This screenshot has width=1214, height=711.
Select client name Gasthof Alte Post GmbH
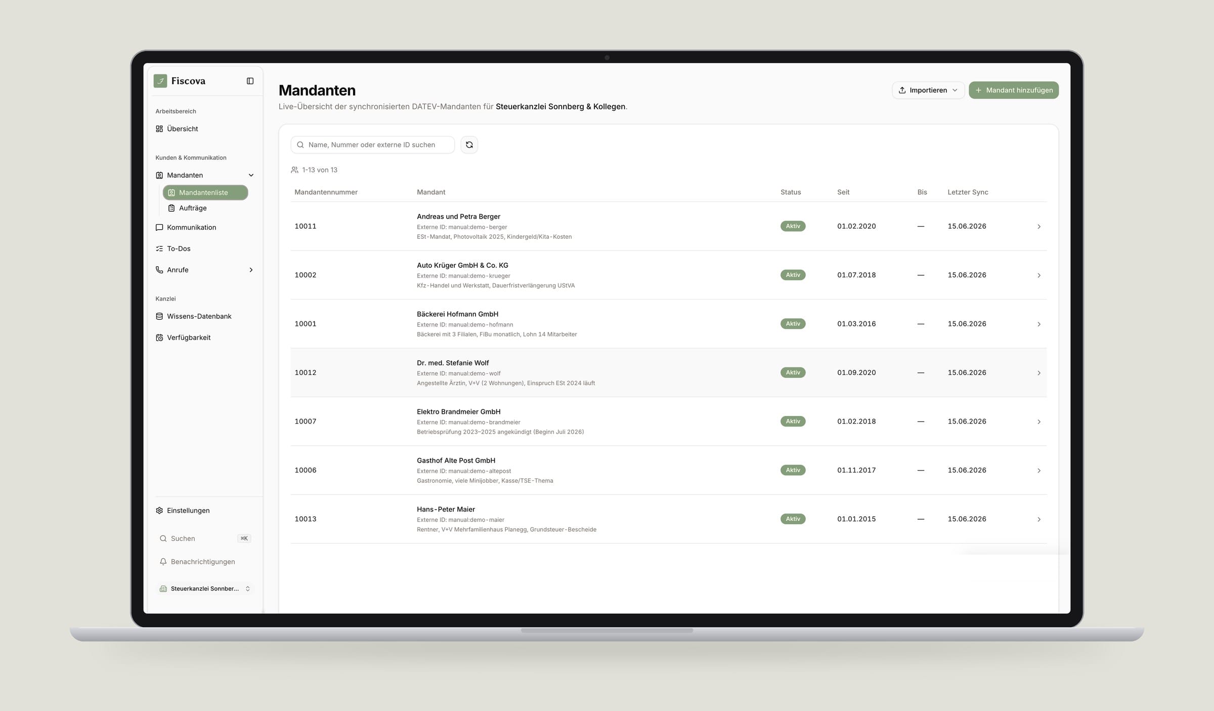click(x=456, y=461)
